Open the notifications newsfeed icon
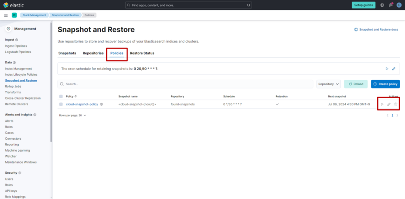The image size is (405, 199). pos(391,5)
